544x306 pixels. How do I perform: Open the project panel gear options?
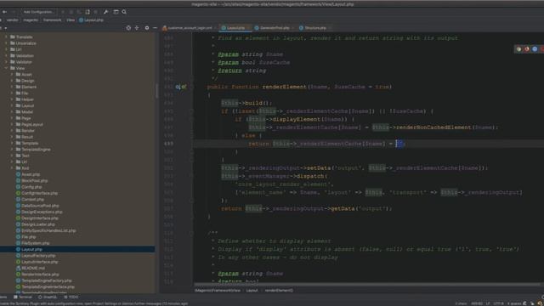pyautogui.click(x=147, y=28)
